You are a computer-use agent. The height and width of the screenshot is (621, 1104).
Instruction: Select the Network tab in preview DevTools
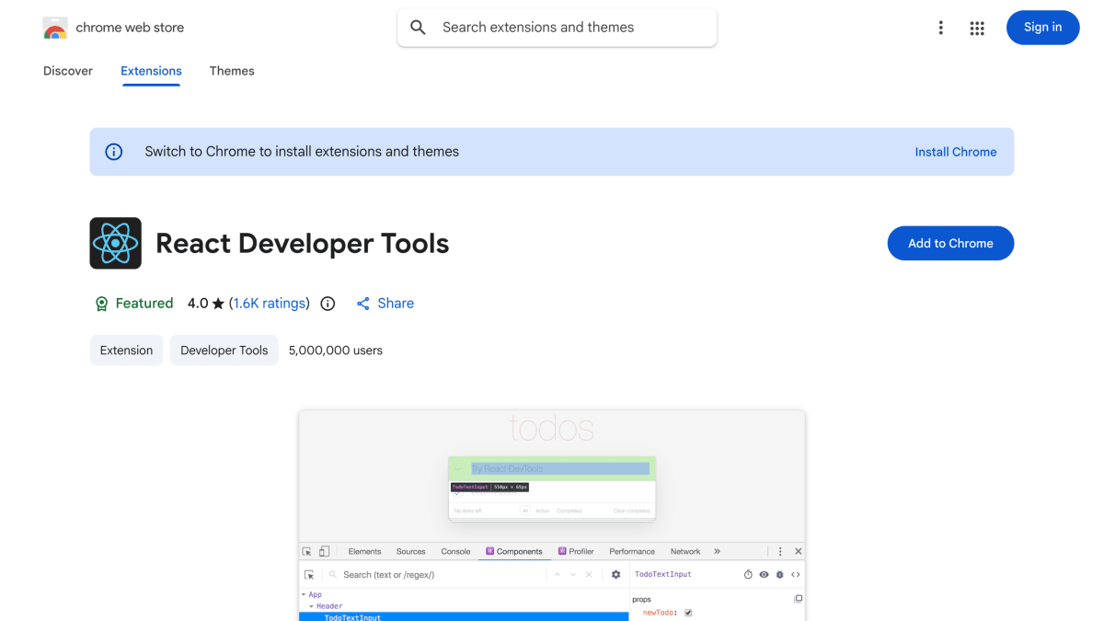[x=685, y=552]
